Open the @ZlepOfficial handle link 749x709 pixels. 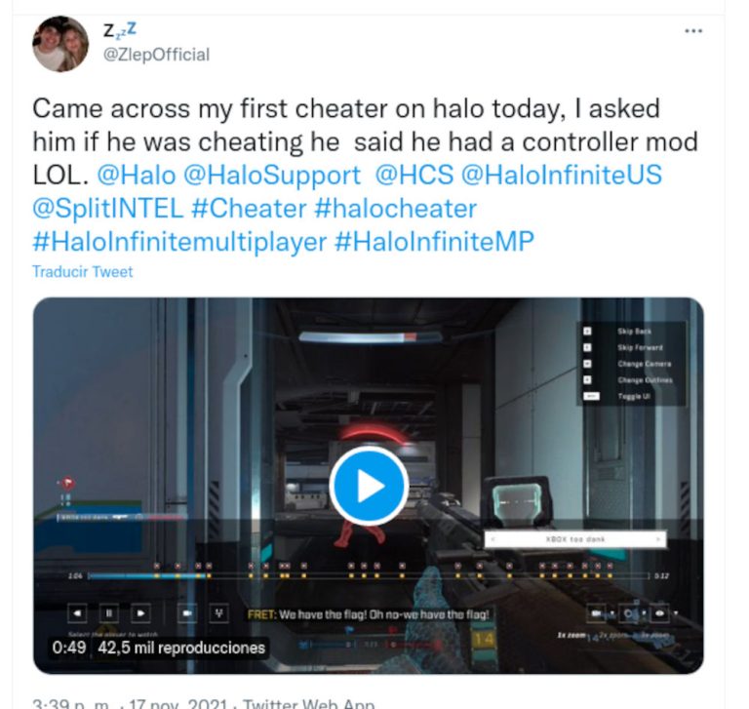pos(157,55)
